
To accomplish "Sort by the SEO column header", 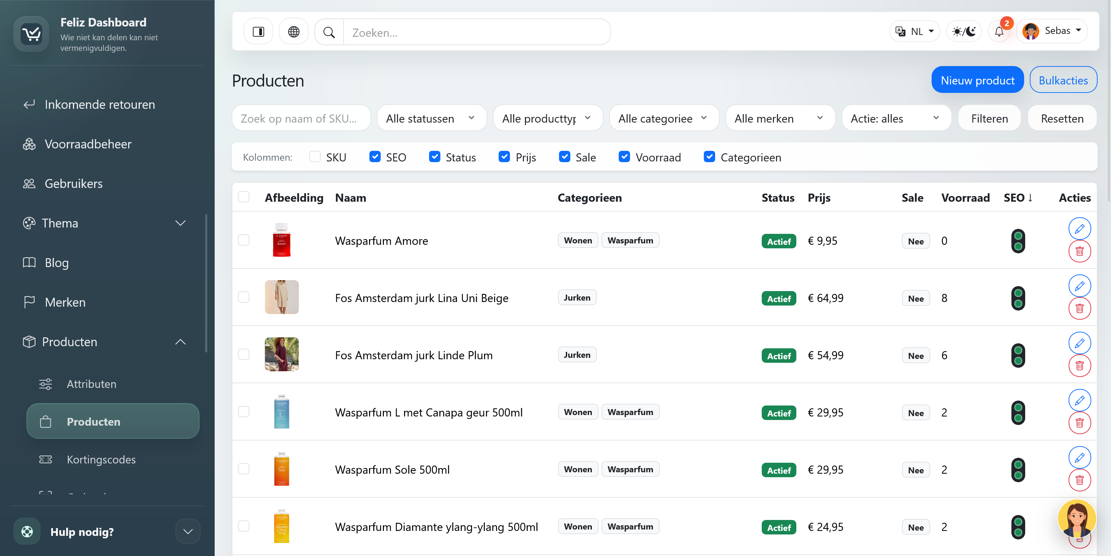I will [x=1018, y=198].
